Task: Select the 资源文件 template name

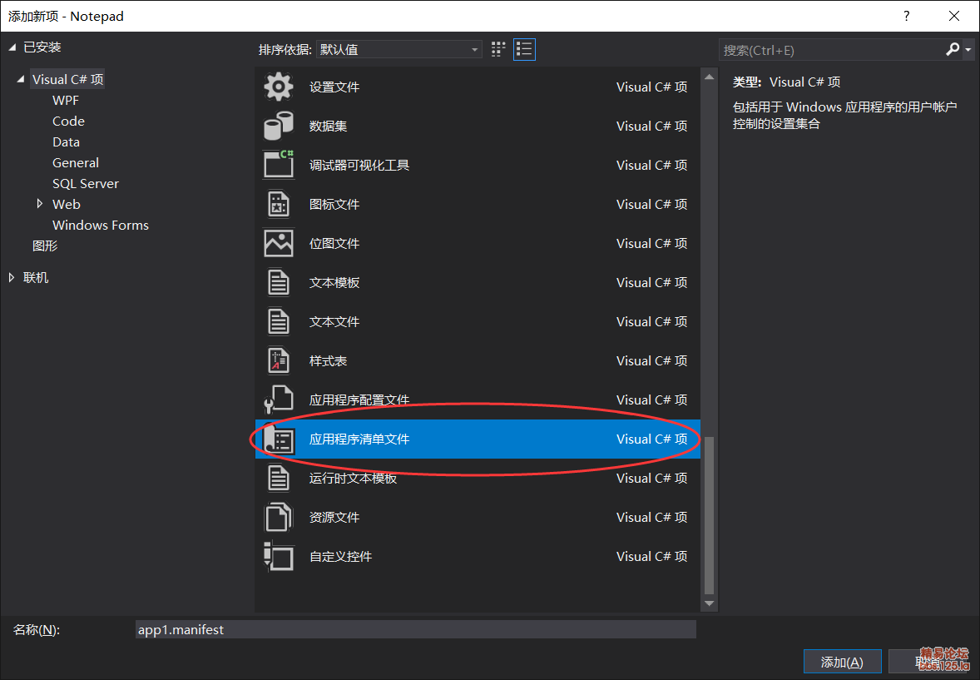Action: [x=334, y=517]
